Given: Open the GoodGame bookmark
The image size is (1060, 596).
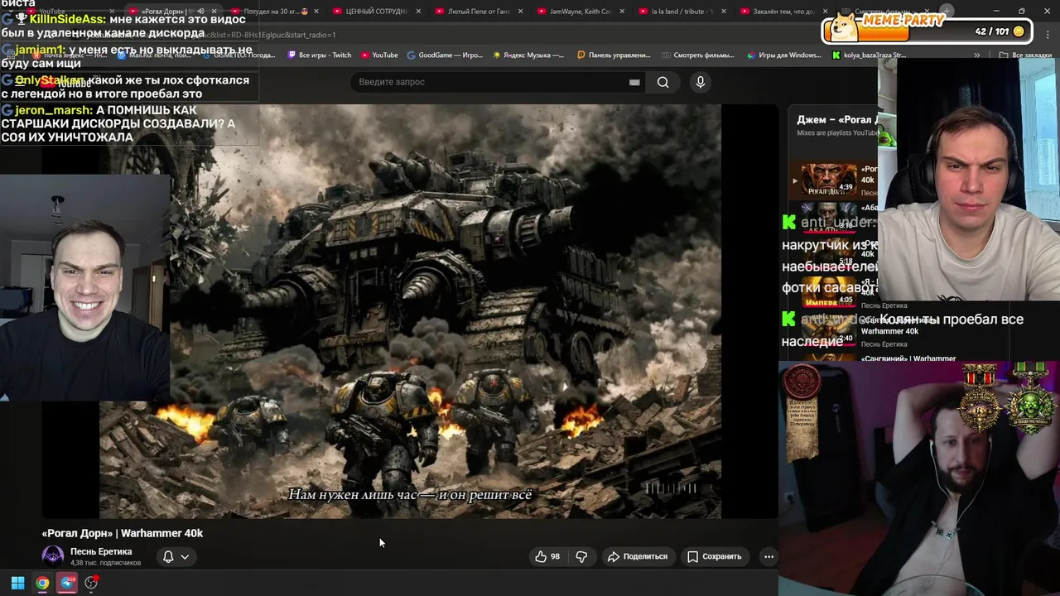Looking at the screenshot, I should click(x=444, y=55).
